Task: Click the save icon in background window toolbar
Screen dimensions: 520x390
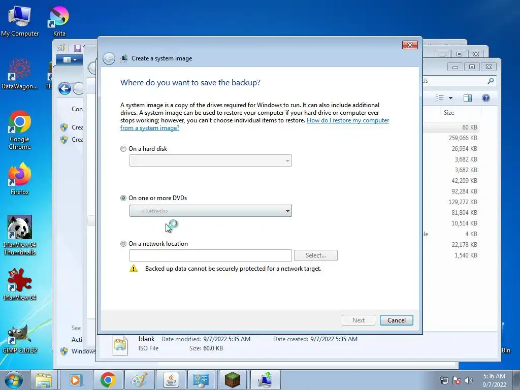Action: [x=78, y=48]
